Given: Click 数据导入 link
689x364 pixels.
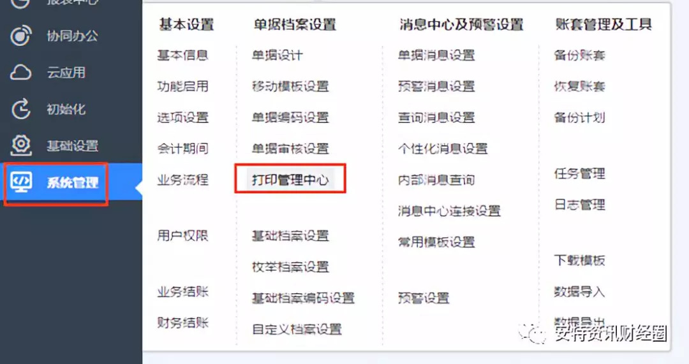Looking at the screenshot, I should (x=579, y=291).
